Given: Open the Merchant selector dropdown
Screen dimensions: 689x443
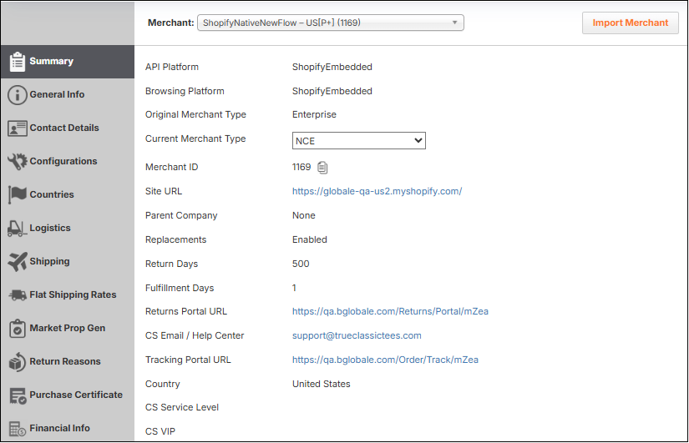Looking at the screenshot, I should click(331, 23).
